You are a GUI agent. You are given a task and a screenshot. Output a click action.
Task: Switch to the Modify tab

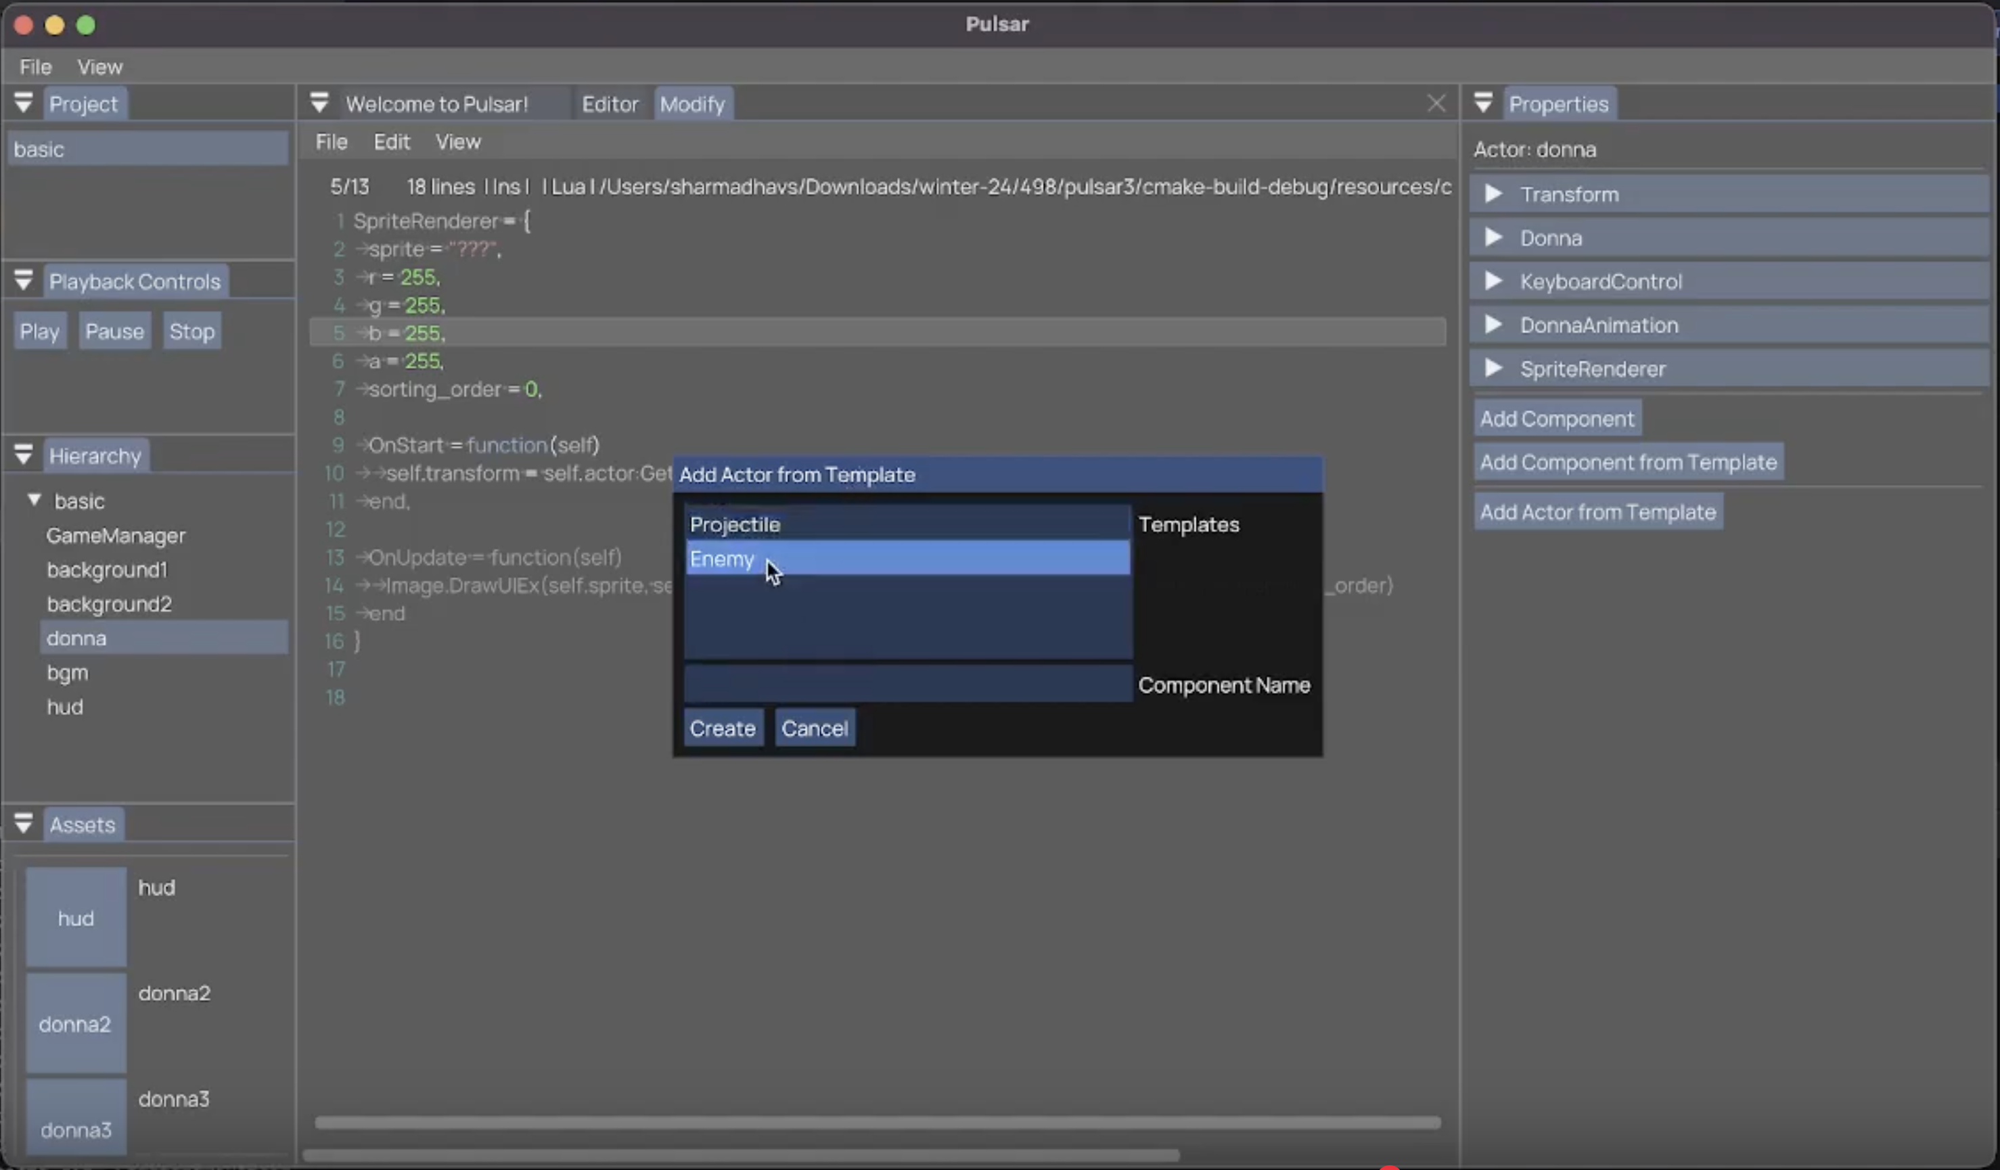click(691, 103)
